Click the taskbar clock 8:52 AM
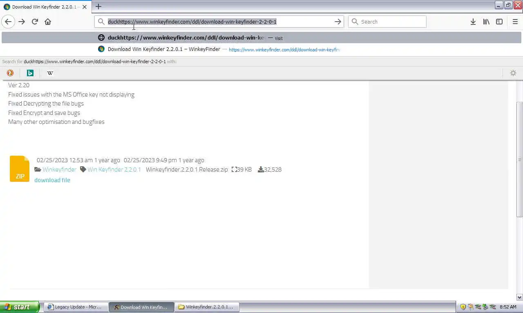 (x=508, y=307)
